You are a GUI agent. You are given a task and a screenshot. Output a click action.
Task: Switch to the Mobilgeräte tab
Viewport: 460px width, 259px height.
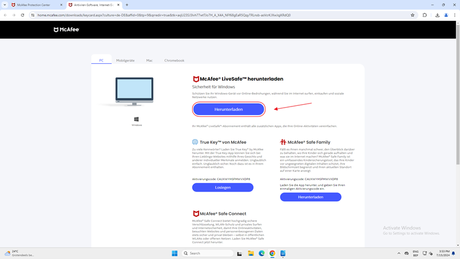pos(125,60)
